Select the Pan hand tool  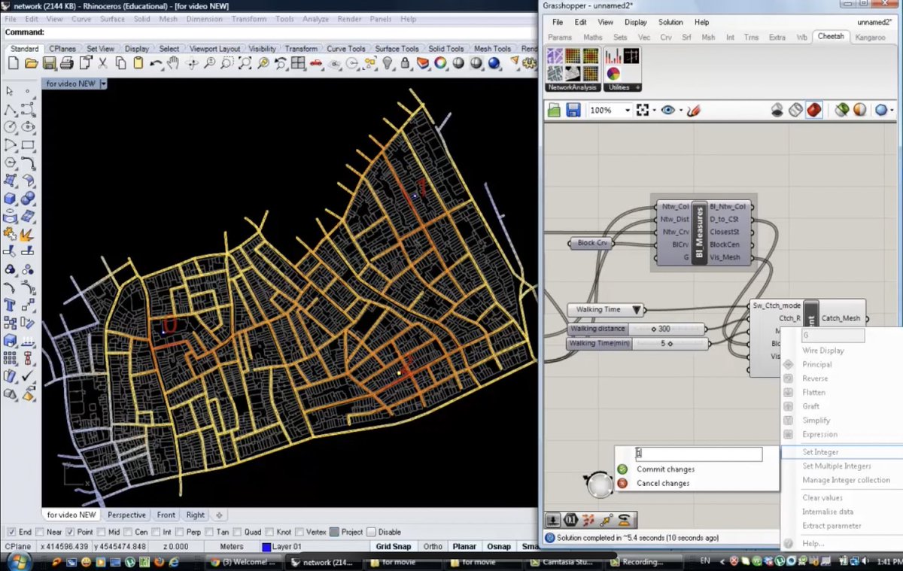[173, 63]
